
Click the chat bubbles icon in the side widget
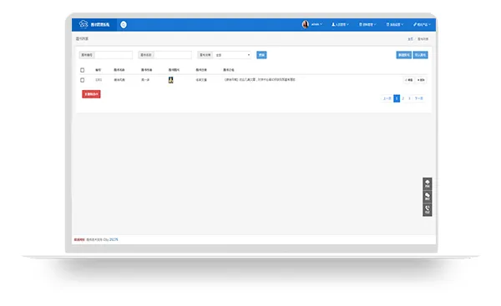point(428,197)
